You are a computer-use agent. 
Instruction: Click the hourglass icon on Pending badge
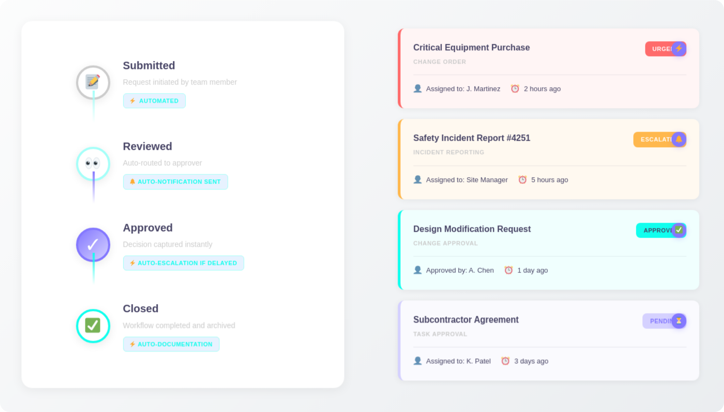point(679,321)
